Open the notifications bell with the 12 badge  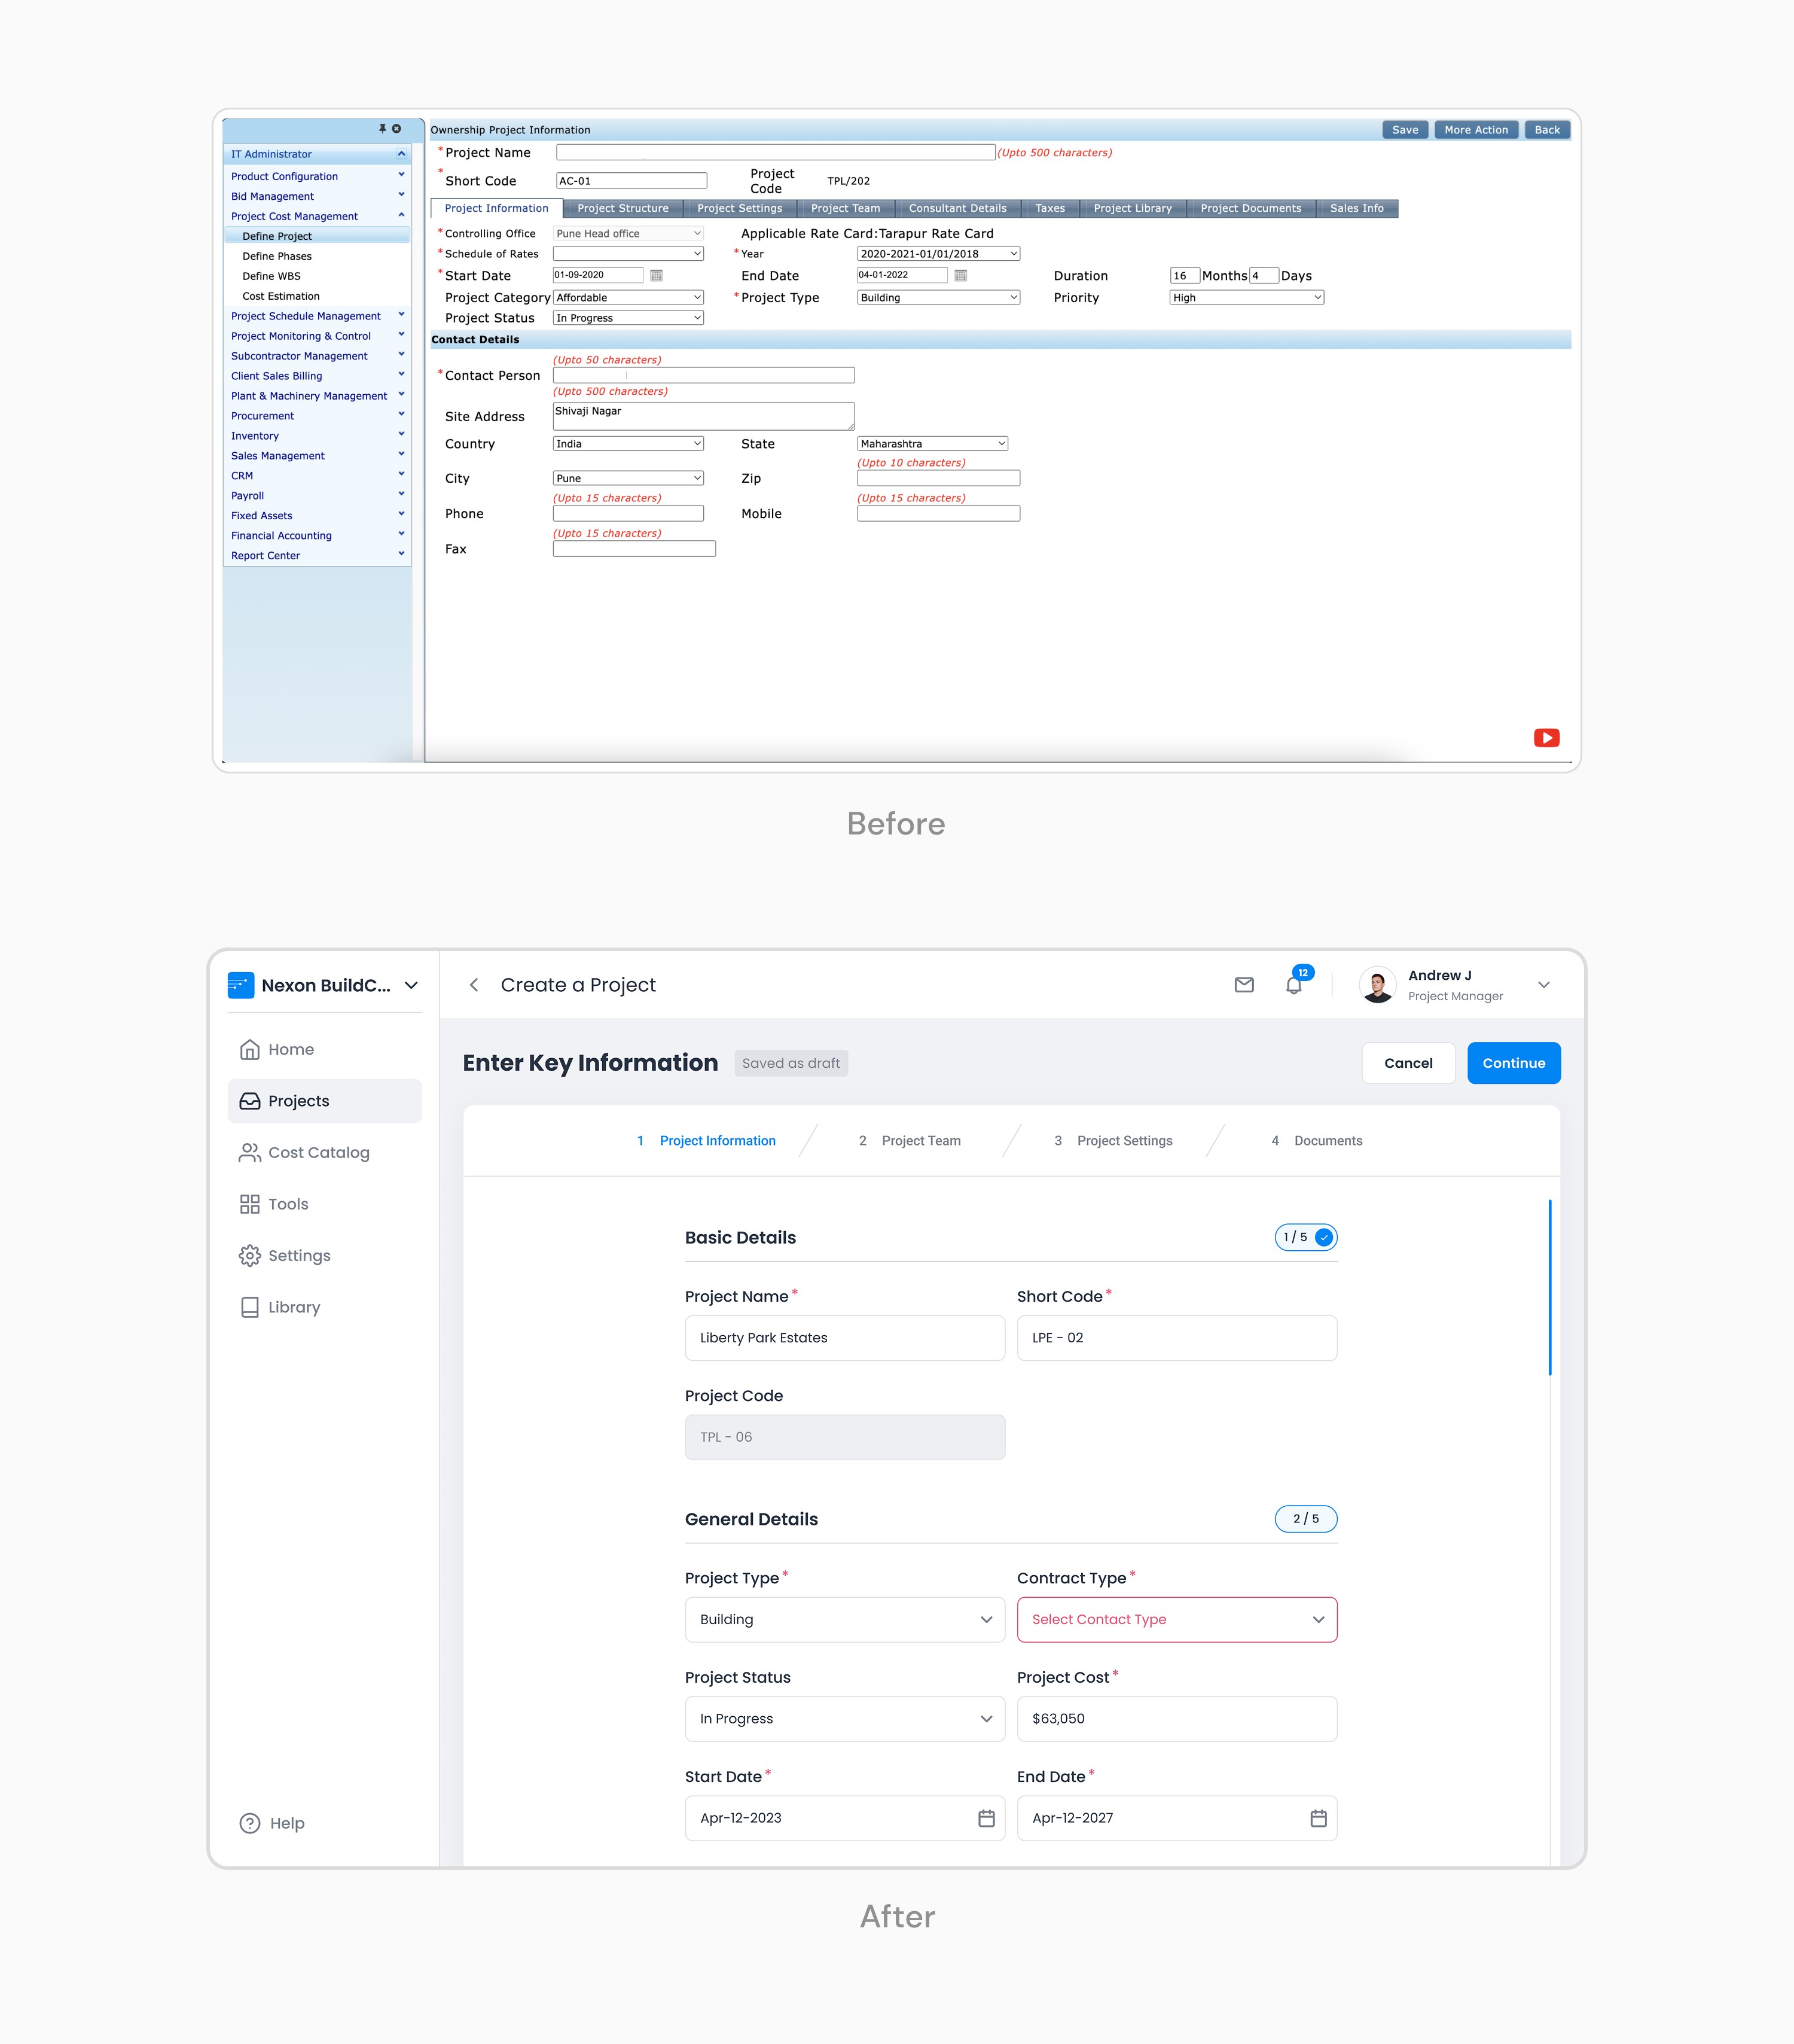click(1294, 985)
